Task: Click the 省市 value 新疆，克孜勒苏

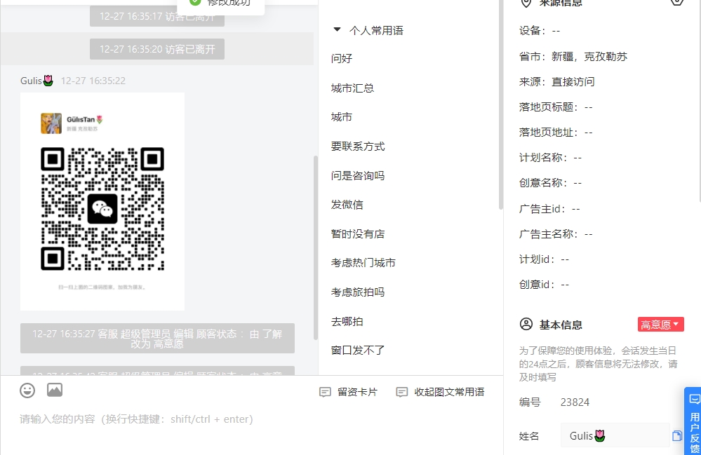Action: point(589,57)
